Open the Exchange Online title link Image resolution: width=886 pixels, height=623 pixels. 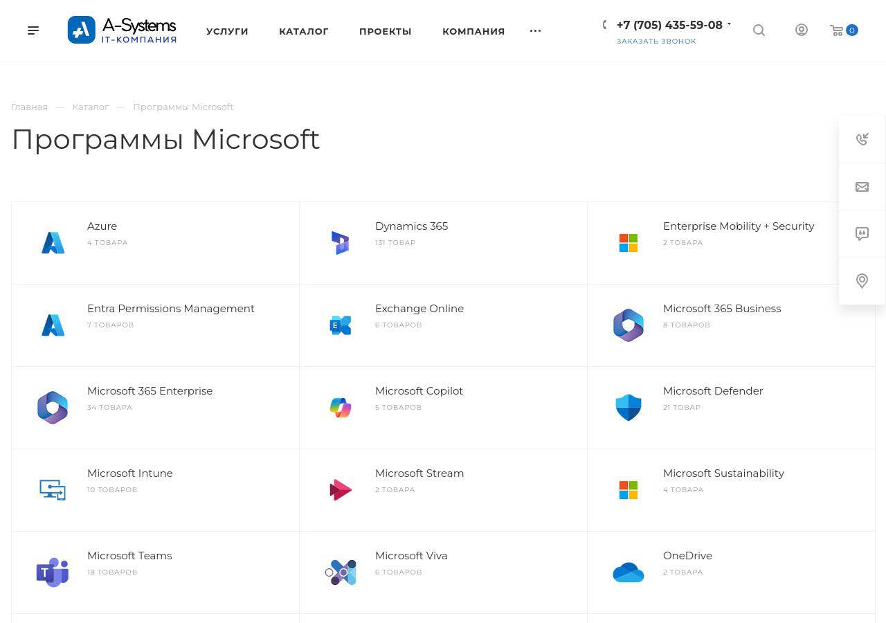419,309
